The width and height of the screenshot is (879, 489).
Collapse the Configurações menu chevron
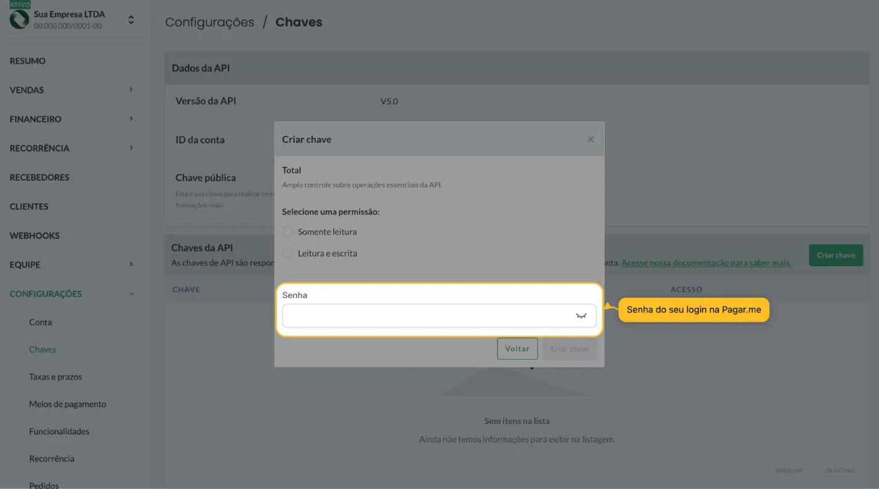[x=131, y=294]
